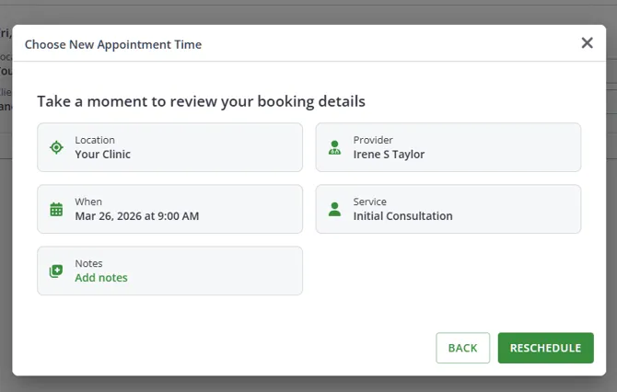Select the Provider card for Irene S Taylor
The width and height of the screenshot is (617, 392).
(x=448, y=147)
